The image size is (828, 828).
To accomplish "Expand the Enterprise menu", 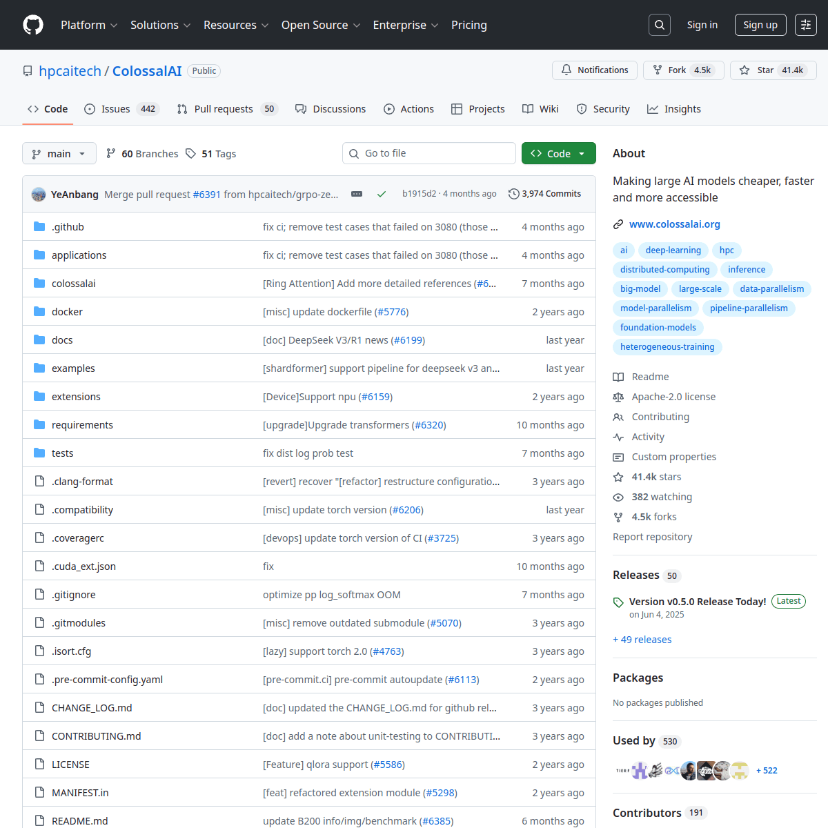I will coord(406,25).
